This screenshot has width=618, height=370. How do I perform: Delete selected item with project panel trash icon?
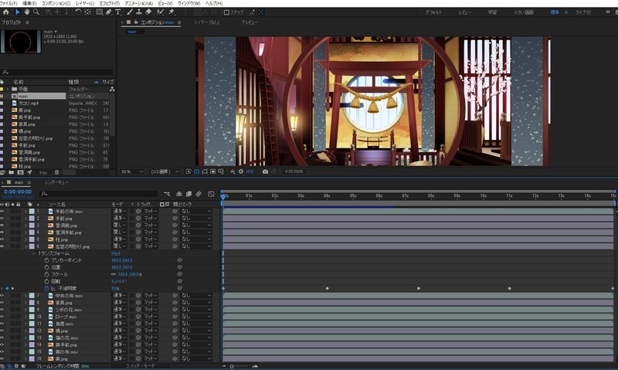click(56, 172)
